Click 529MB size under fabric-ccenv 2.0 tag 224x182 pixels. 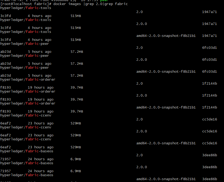click(76, 123)
